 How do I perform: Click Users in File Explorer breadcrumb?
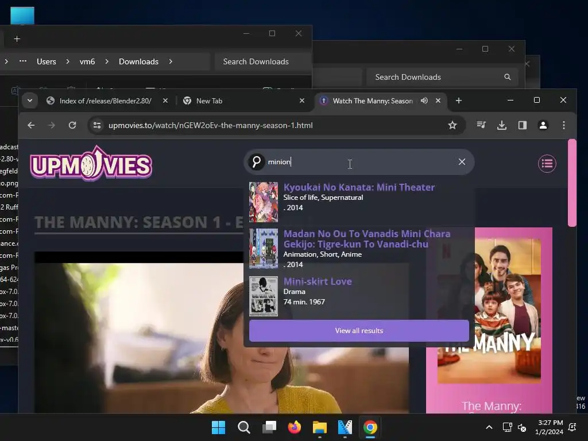point(46,61)
